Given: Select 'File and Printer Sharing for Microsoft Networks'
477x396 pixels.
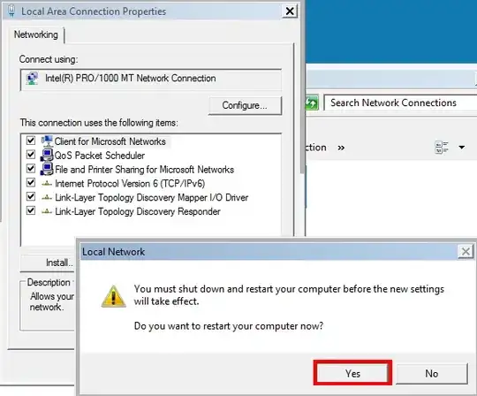Looking at the screenshot, I should tap(144, 170).
